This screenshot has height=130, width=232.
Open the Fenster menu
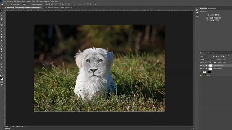[52, 1]
